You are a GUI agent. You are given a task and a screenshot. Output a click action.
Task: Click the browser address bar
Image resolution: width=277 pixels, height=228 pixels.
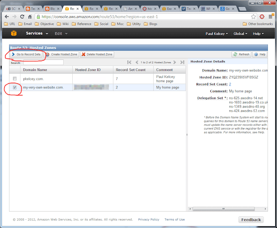[142, 16]
